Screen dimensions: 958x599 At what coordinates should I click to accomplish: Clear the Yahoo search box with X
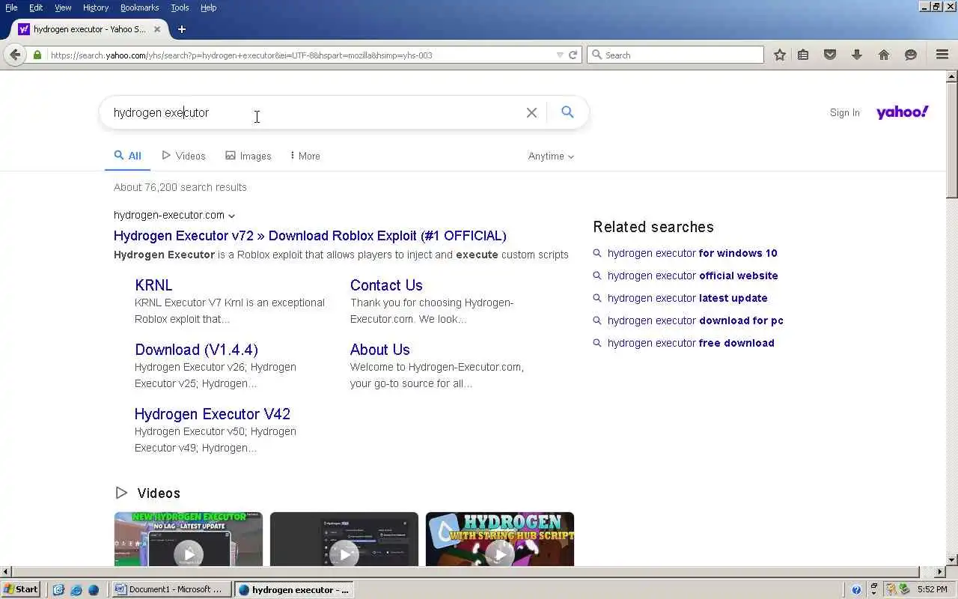pyautogui.click(x=531, y=112)
